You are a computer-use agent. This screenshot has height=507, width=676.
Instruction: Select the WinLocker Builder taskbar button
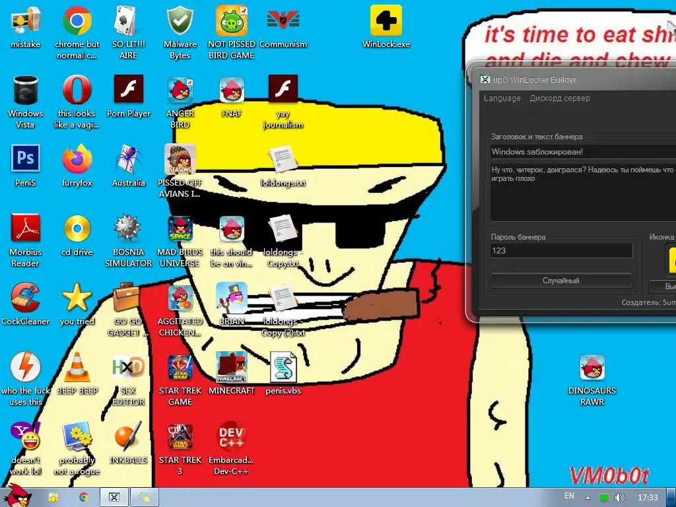(x=114, y=498)
